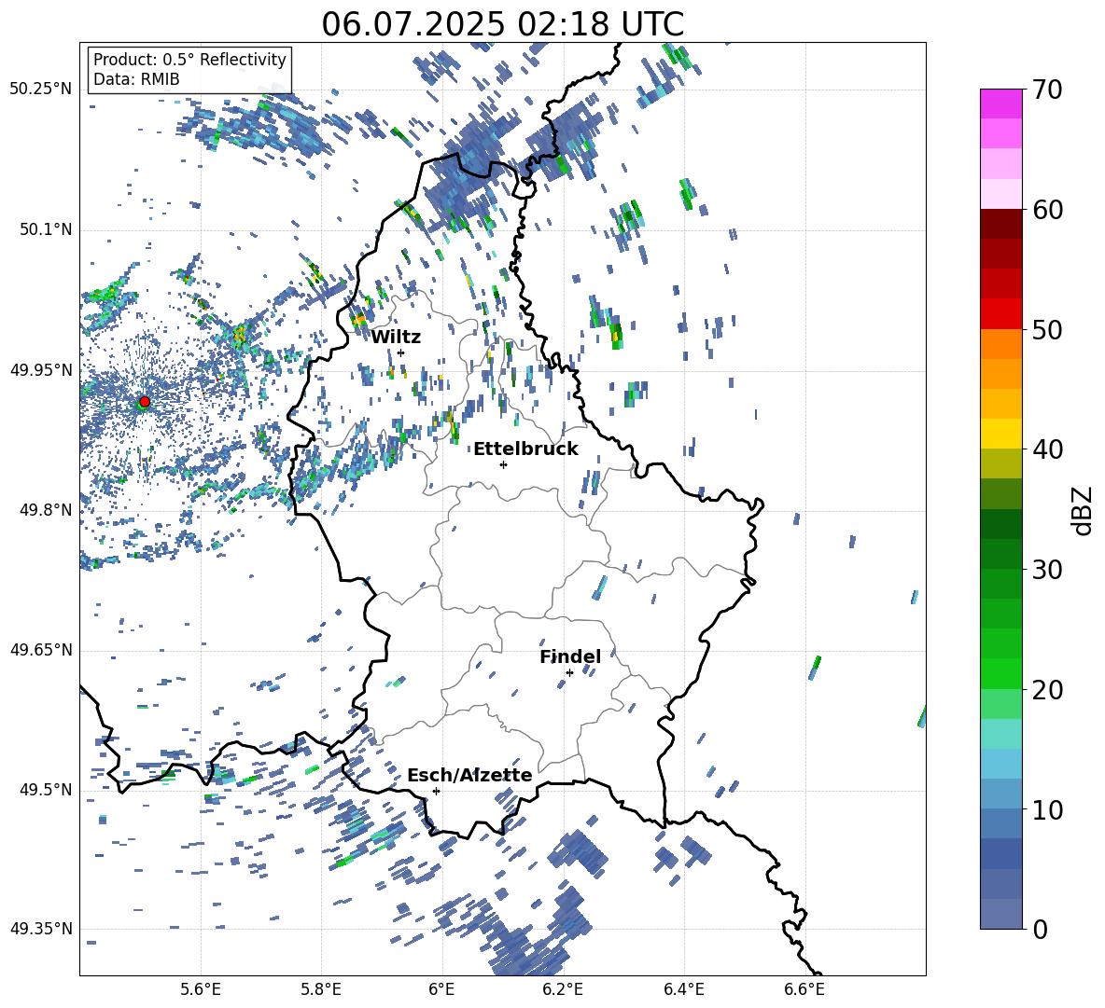Click the magenta top colorbar band
This screenshot has width=1105, height=1008.
[x=1000, y=104]
